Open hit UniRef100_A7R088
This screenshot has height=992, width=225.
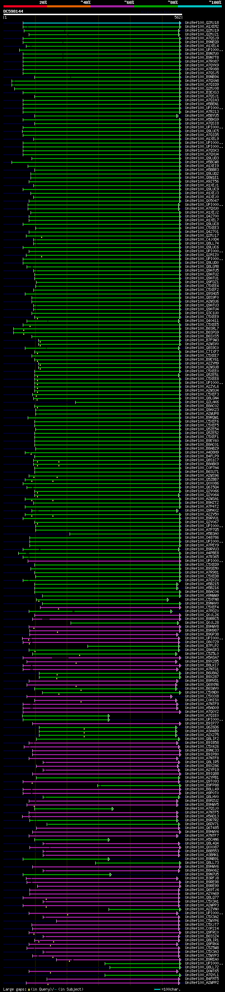click(x=202, y=69)
